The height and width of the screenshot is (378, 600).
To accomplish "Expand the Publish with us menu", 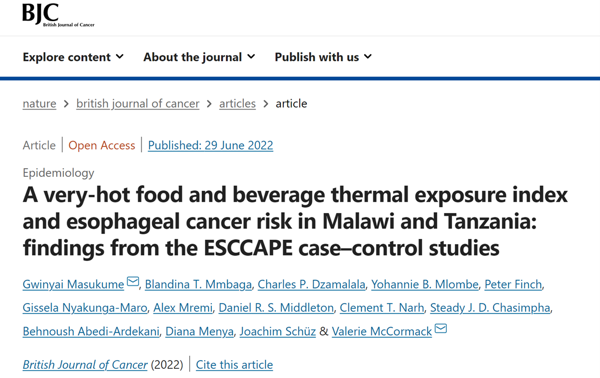I will tap(323, 57).
